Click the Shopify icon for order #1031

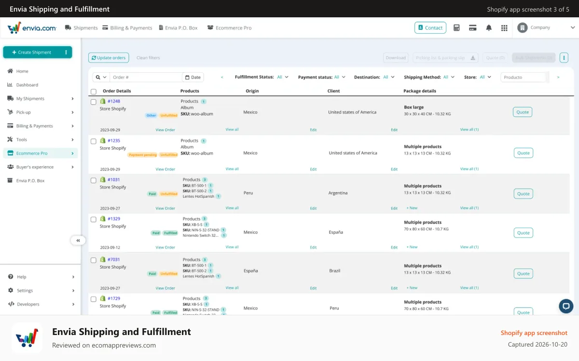pos(103,180)
